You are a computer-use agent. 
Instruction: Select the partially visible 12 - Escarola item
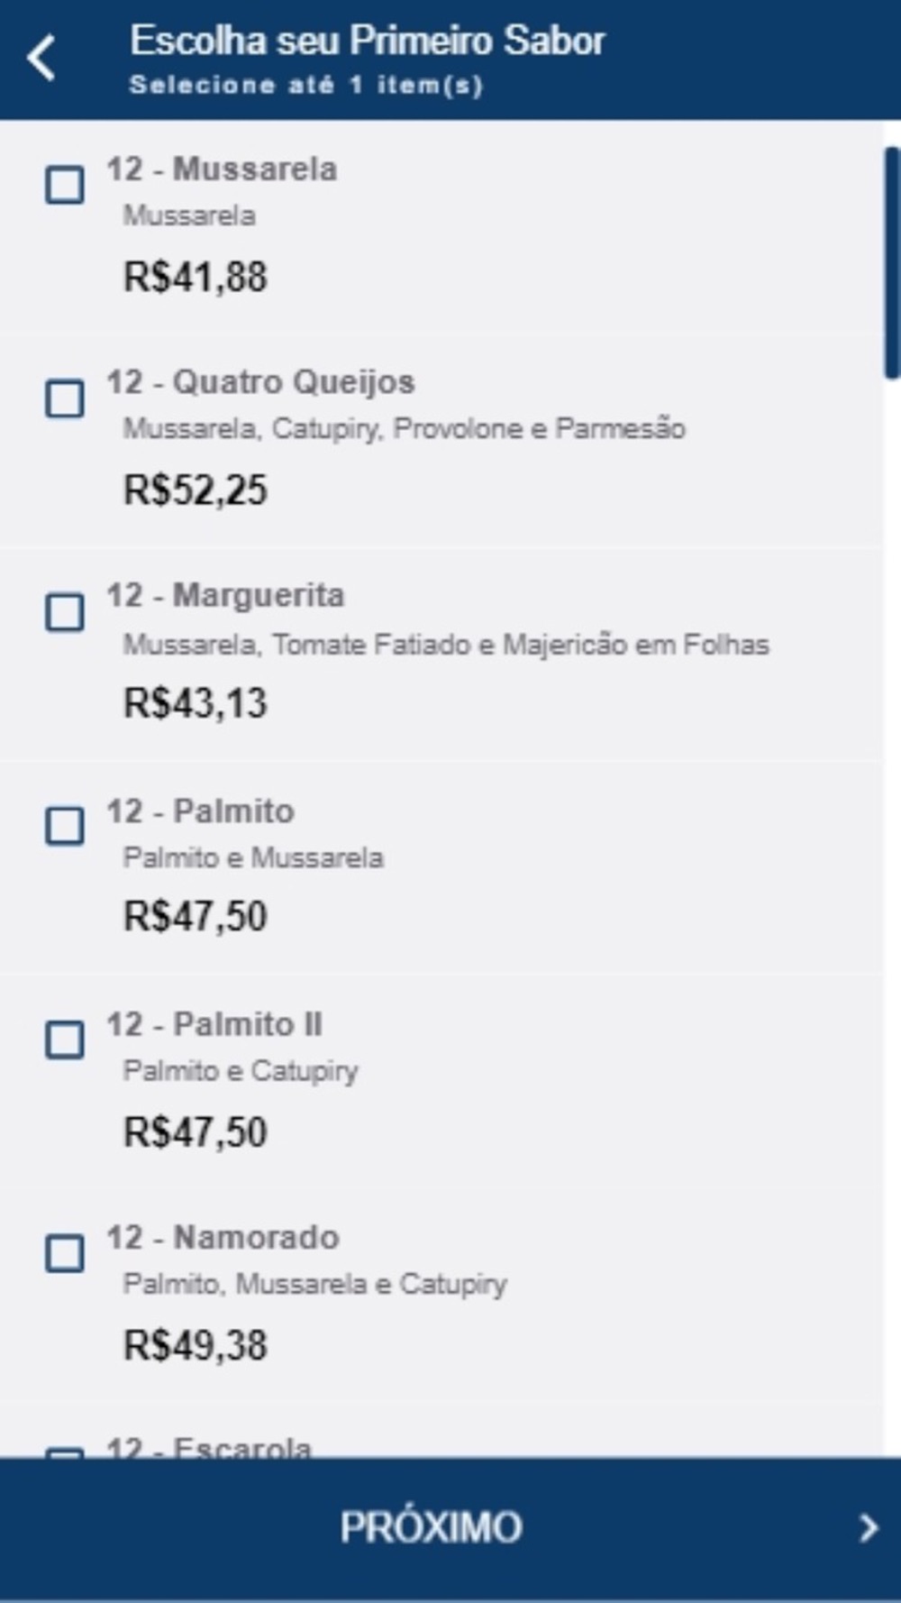tap(209, 1446)
